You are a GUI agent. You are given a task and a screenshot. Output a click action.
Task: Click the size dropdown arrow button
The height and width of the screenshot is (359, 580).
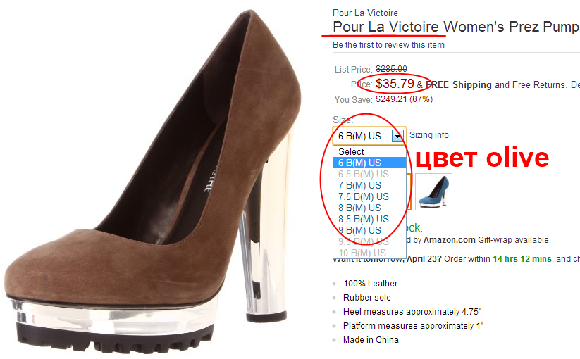click(x=397, y=137)
